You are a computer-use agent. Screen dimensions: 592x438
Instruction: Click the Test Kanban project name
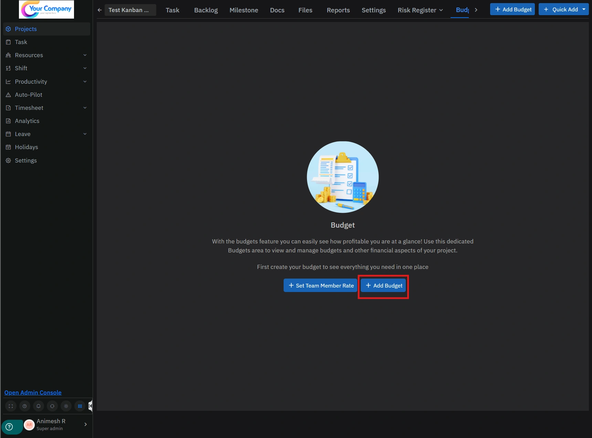(x=130, y=10)
